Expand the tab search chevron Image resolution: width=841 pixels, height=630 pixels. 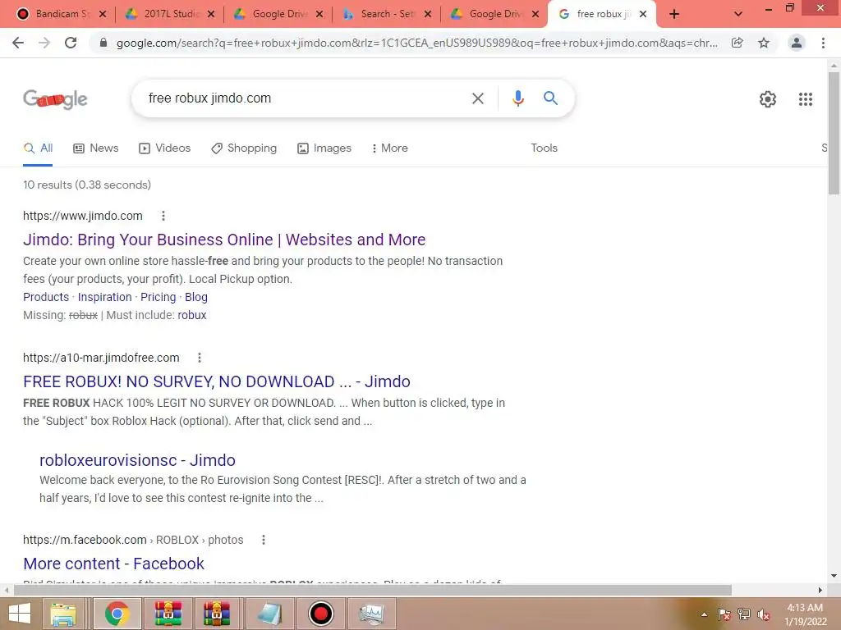coord(738,15)
